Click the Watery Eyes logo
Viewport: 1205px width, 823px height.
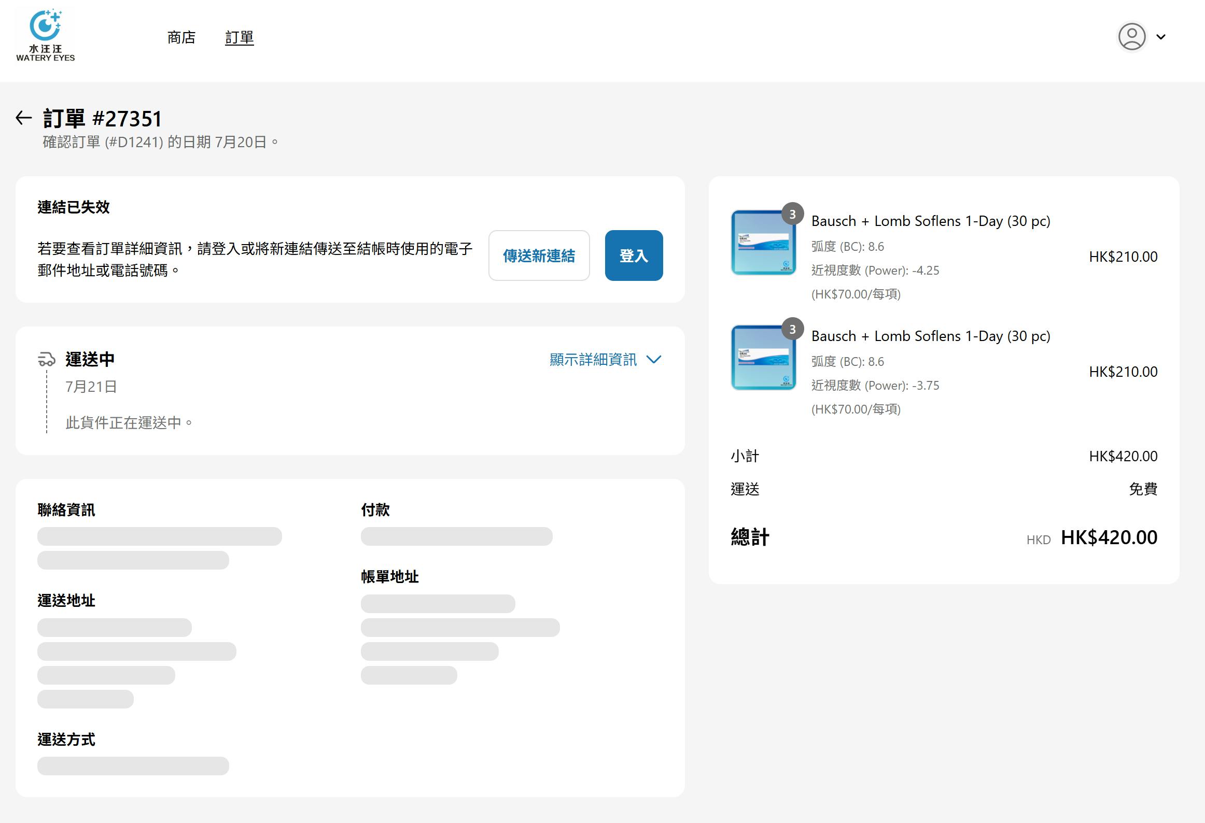click(x=46, y=36)
